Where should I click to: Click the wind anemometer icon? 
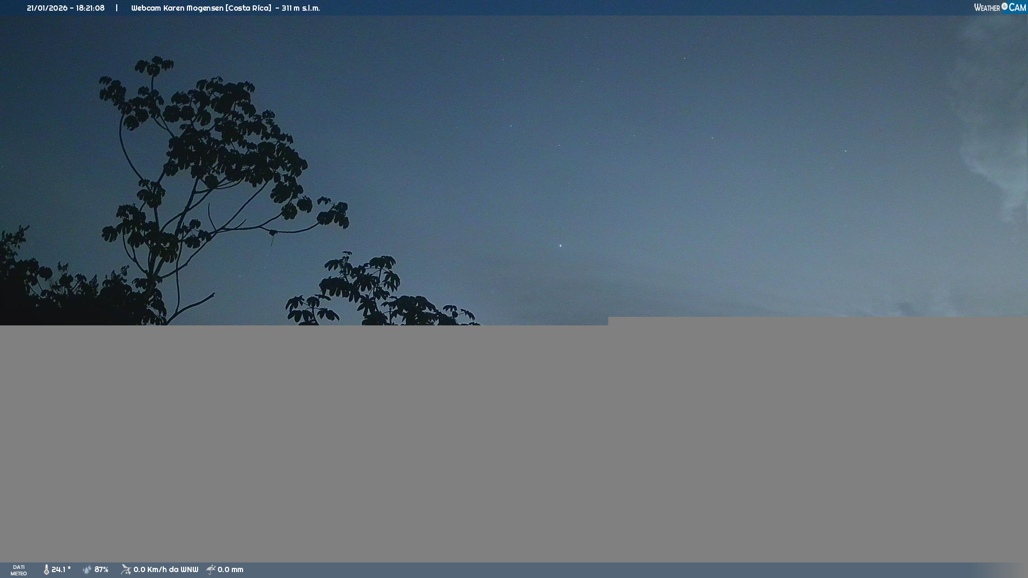pyautogui.click(x=126, y=570)
